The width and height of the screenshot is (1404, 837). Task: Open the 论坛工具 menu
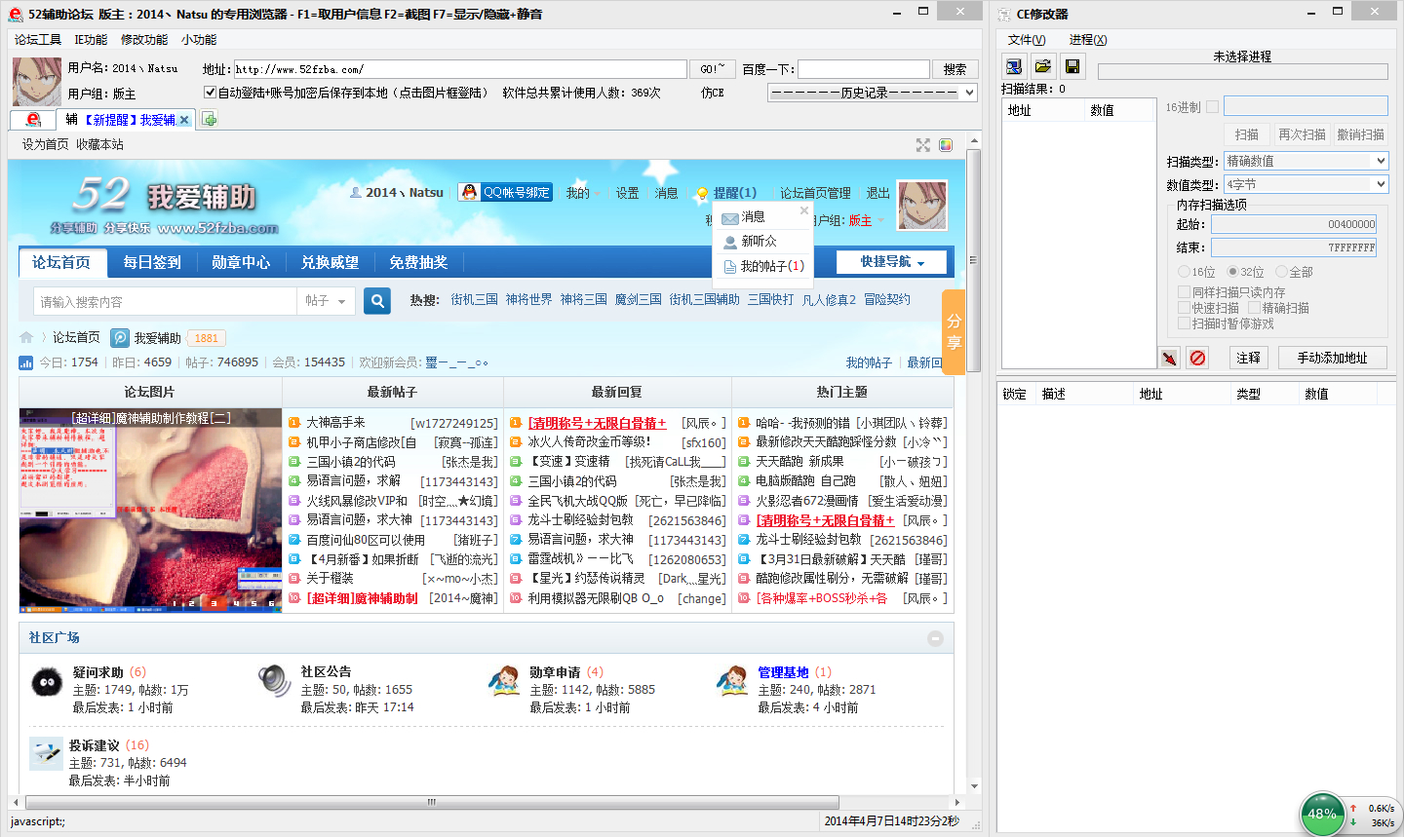[x=38, y=40]
